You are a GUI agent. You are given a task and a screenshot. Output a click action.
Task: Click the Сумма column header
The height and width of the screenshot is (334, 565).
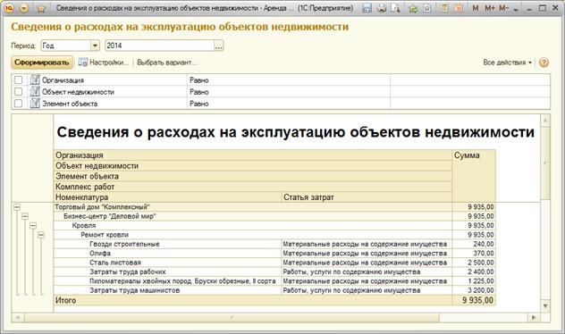(x=474, y=176)
